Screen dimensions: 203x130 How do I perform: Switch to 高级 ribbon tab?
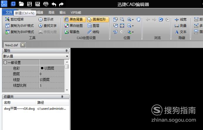tap(51, 12)
